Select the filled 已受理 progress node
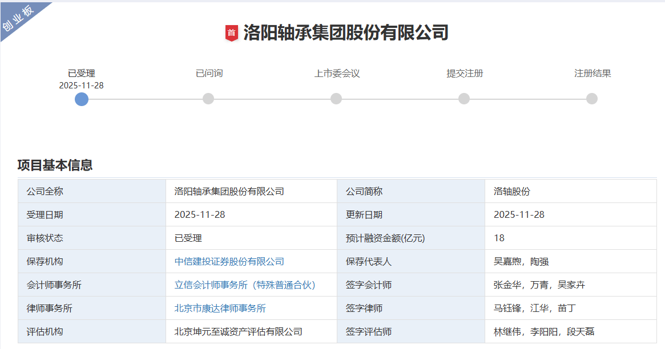This screenshot has height=349, width=665. coord(80,100)
